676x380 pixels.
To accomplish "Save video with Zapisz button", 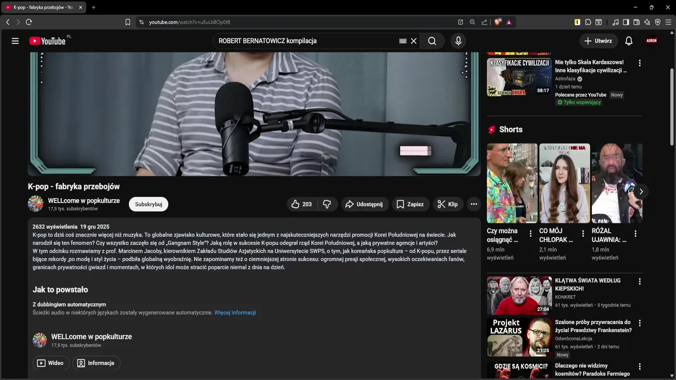I will click(410, 204).
